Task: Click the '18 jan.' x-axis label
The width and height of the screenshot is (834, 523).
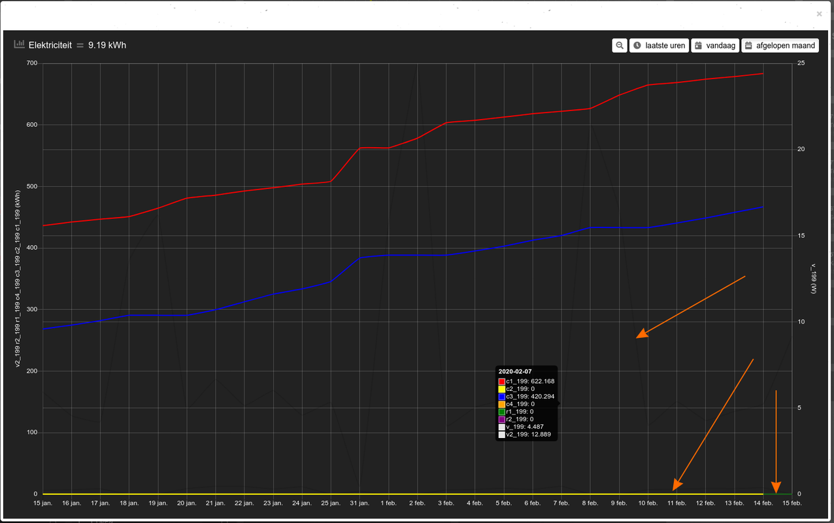Action: click(x=129, y=503)
